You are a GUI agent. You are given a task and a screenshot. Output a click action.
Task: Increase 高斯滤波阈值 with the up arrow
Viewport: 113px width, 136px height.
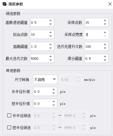tap(50, 20)
